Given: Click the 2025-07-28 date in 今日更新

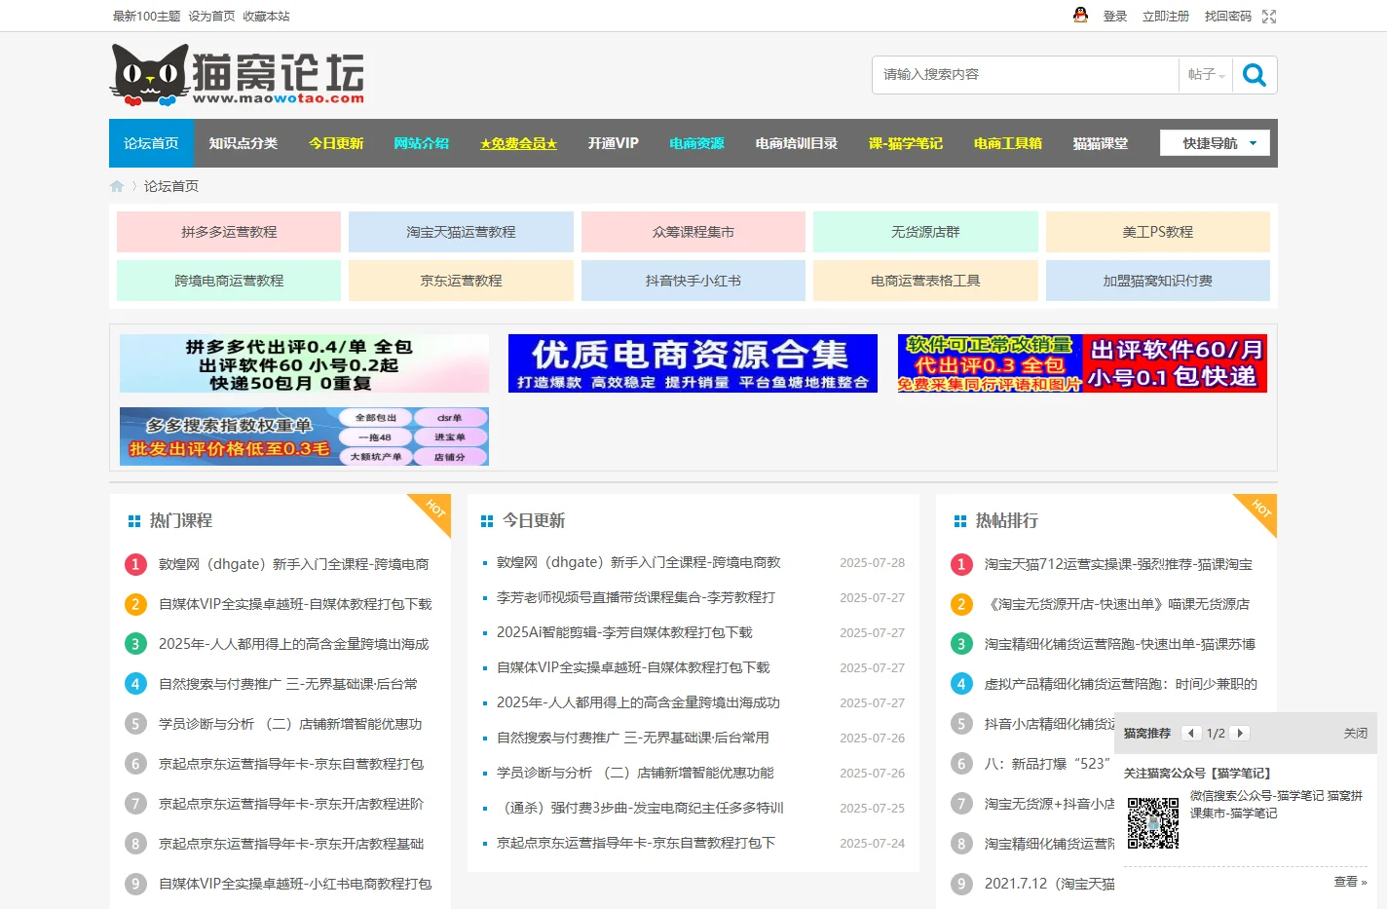Looking at the screenshot, I should pyautogui.click(x=872, y=563).
